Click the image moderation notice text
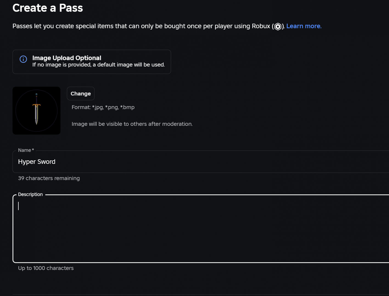 pyautogui.click(x=132, y=124)
